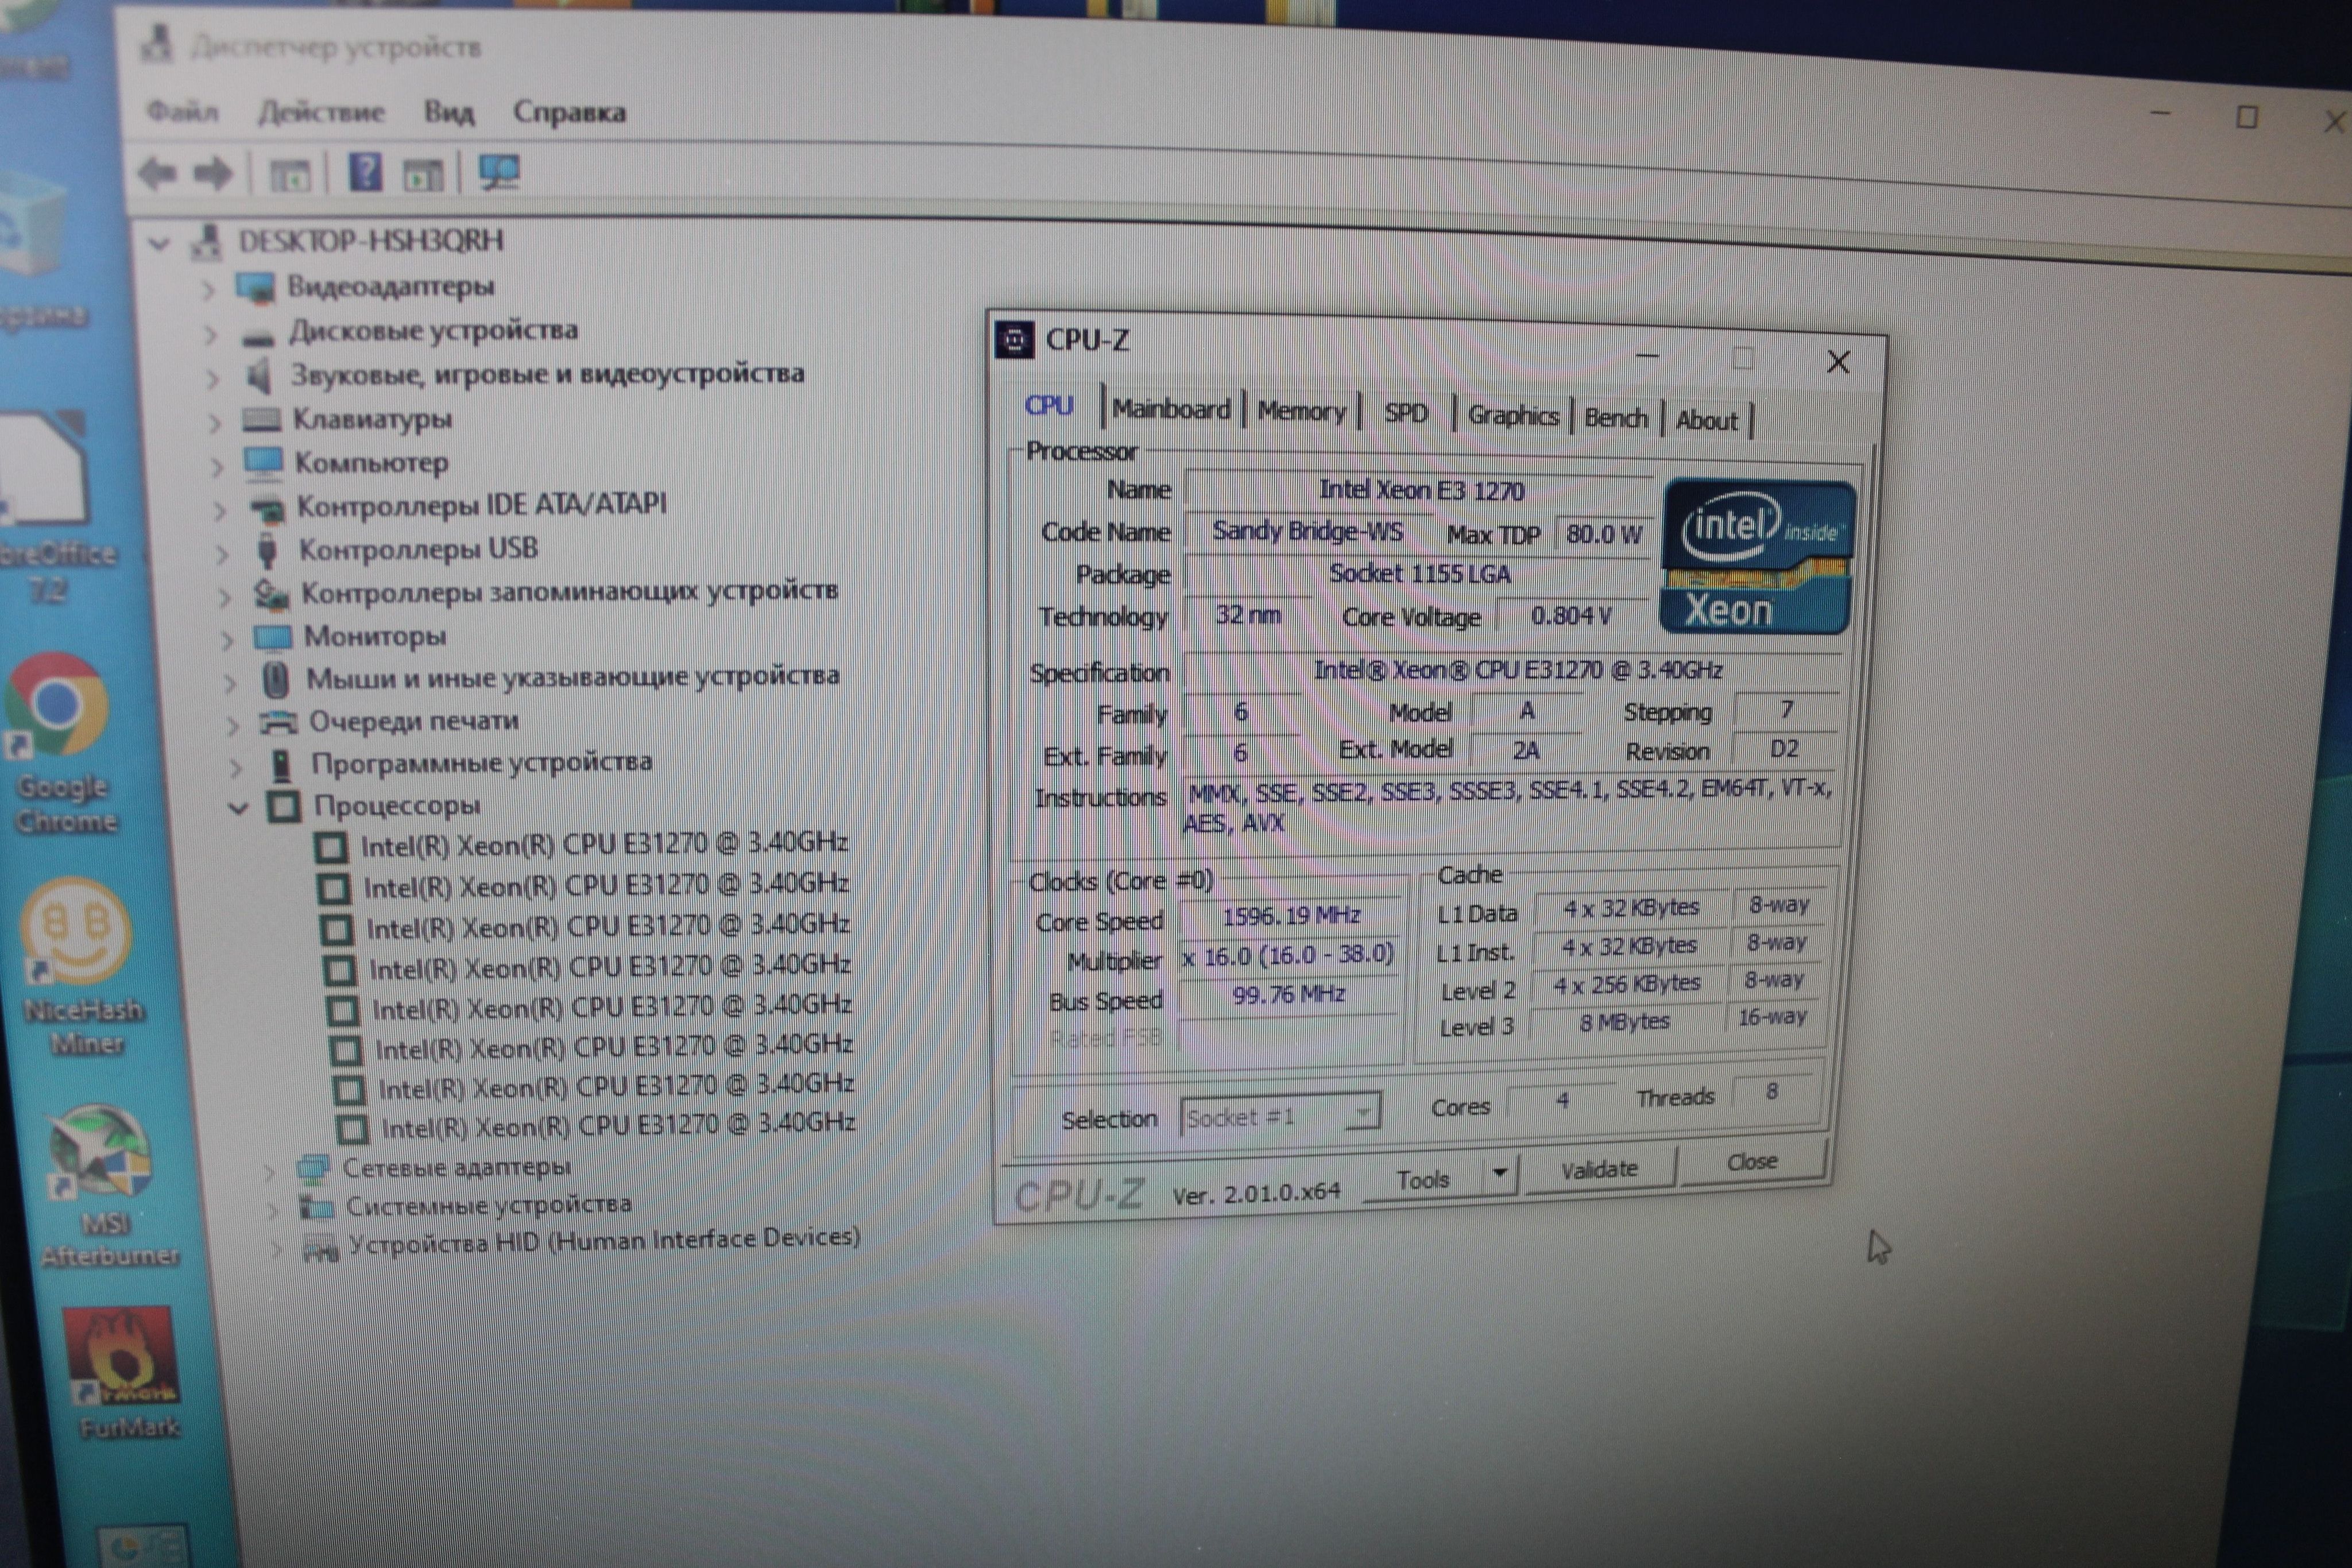The height and width of the screenshot is (1568, 2352).
Task: Open the Действие menu
Action: [x=321, y=111]
